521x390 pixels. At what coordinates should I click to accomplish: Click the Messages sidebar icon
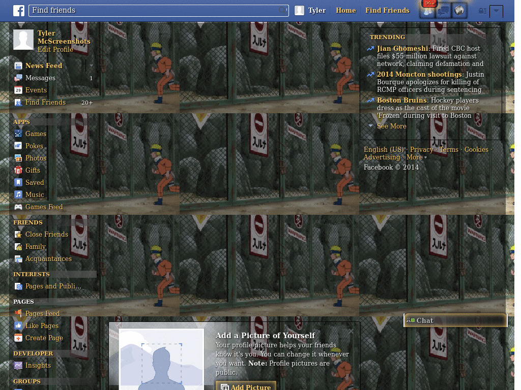(x=18, y=78)
